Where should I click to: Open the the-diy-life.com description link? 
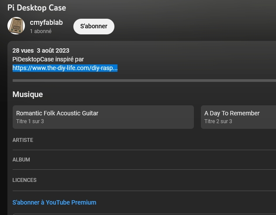(x=65, y=68)
